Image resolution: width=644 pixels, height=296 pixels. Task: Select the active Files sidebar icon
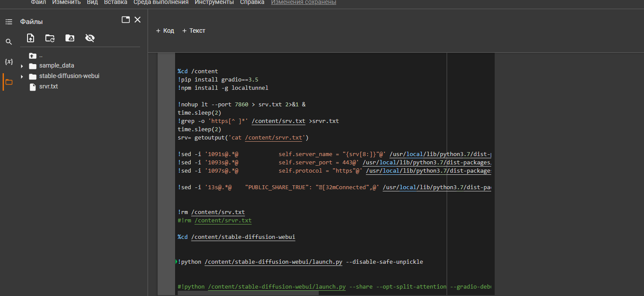tap(9, 82)
